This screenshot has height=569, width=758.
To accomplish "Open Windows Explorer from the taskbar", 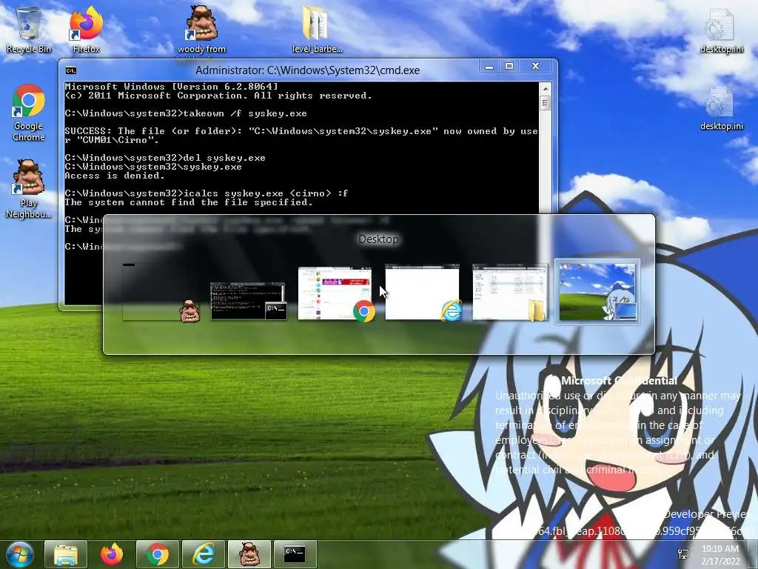I will point(66,554).
